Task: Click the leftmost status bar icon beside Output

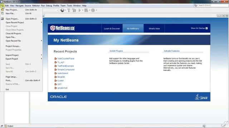Action: 2,126
